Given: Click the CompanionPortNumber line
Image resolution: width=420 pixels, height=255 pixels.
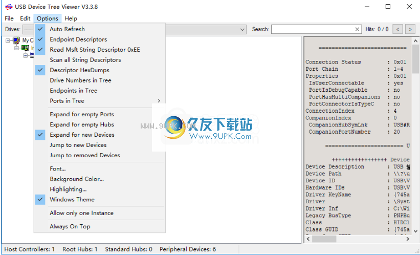Looking at the screenshot, I should tap(355, 132).
